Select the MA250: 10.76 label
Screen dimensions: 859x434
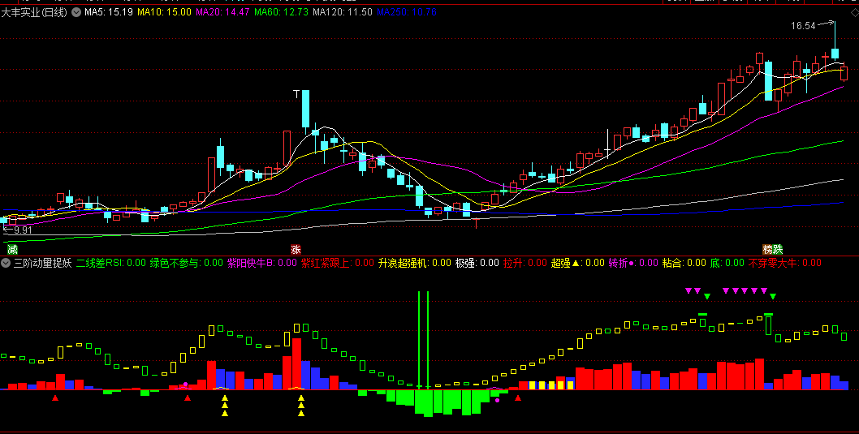coord(407,12)
